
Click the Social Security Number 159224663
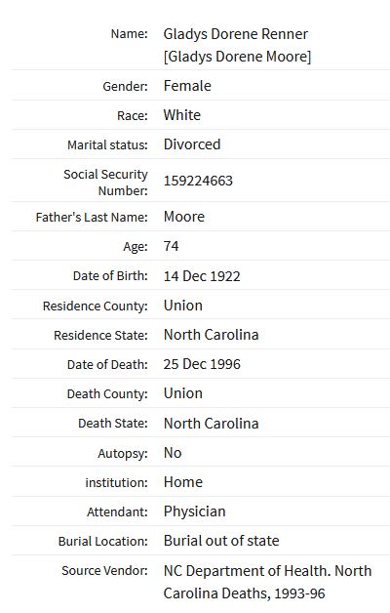pos(198,181)
